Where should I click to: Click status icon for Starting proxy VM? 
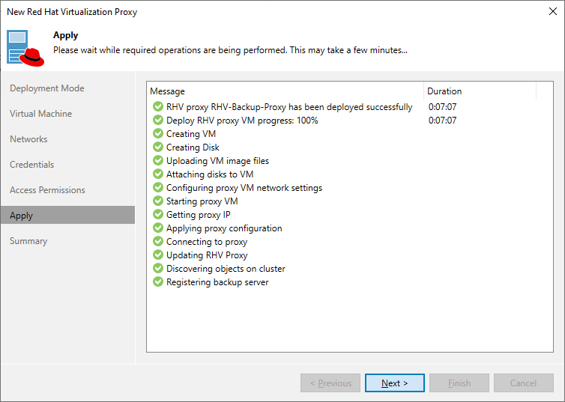(157, 201)
